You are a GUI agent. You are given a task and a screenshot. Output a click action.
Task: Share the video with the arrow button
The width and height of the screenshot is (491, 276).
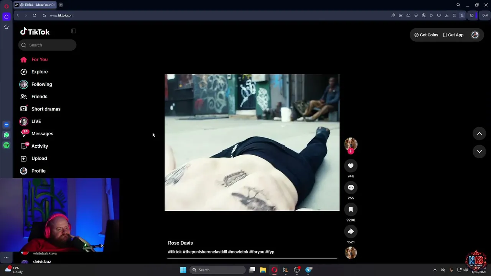click(x=351, y=232)
